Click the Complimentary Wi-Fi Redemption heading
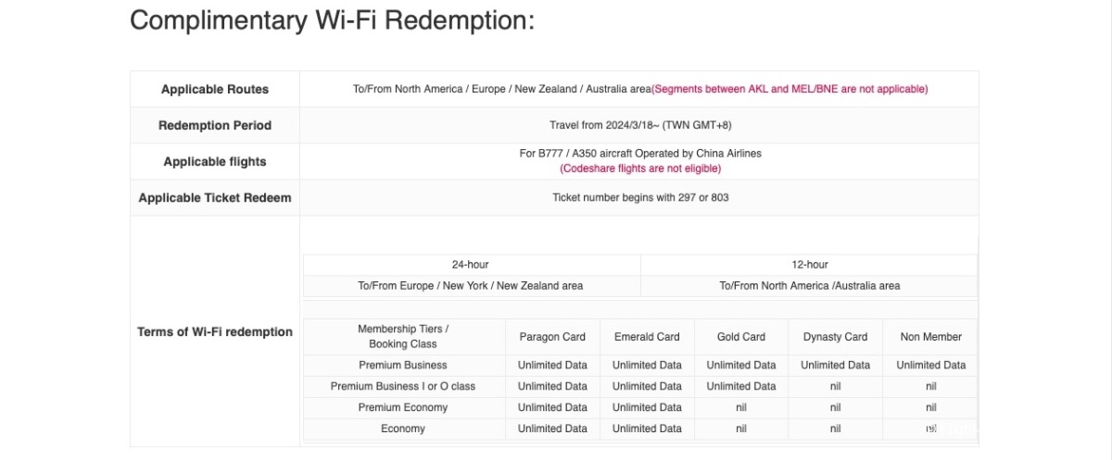The height and width of the screenshot is (460, 1112). [x=332, y=20]
